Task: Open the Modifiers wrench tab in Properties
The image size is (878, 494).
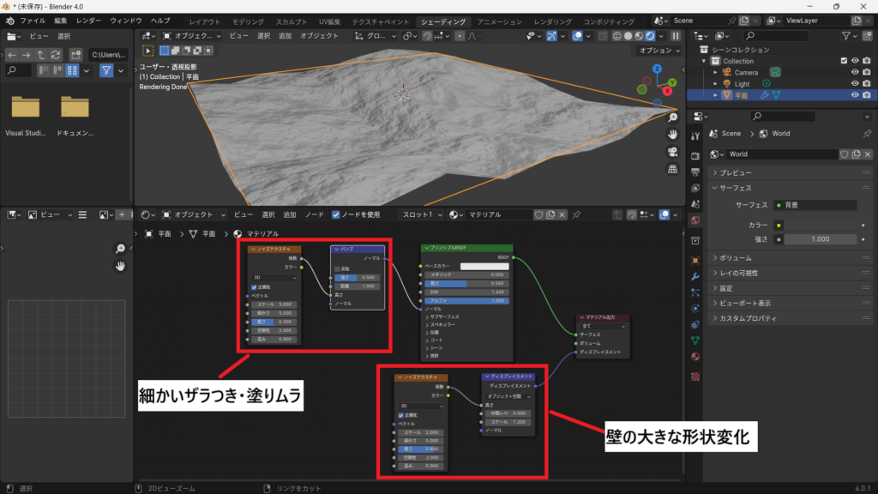Action: pos(695,276)
